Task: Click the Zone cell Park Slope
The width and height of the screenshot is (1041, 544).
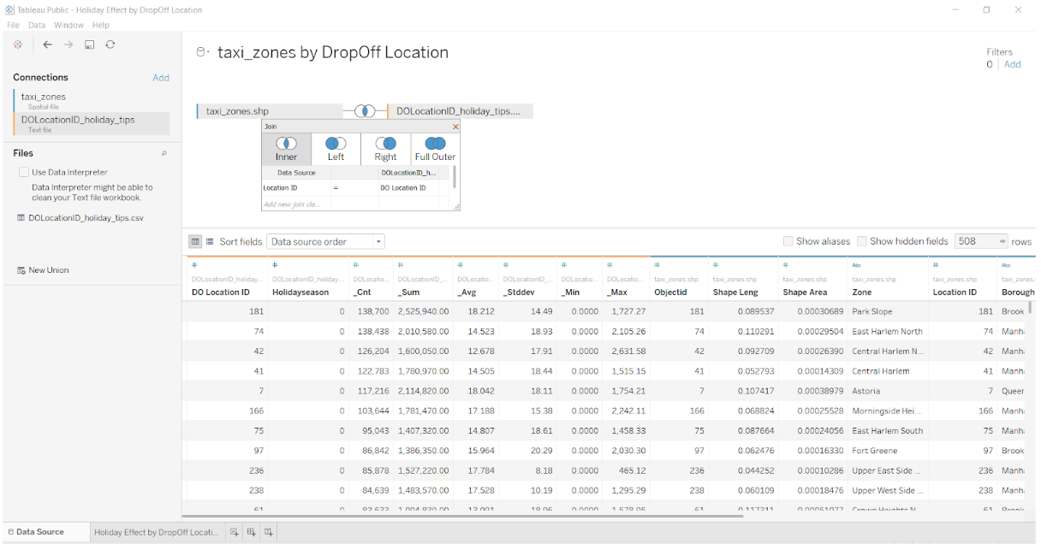Action: coord(871,311)
